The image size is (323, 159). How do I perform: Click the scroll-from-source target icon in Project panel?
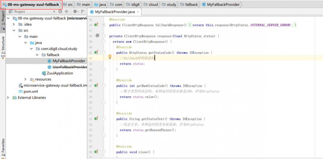tap(60, 12)
